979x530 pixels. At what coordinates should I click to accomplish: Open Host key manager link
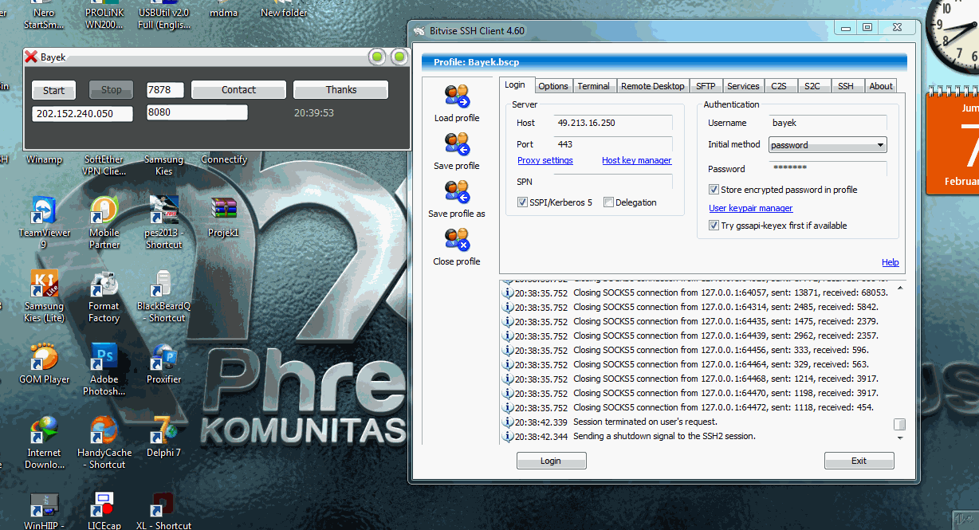pyautogui.click(x=636, y=160)
